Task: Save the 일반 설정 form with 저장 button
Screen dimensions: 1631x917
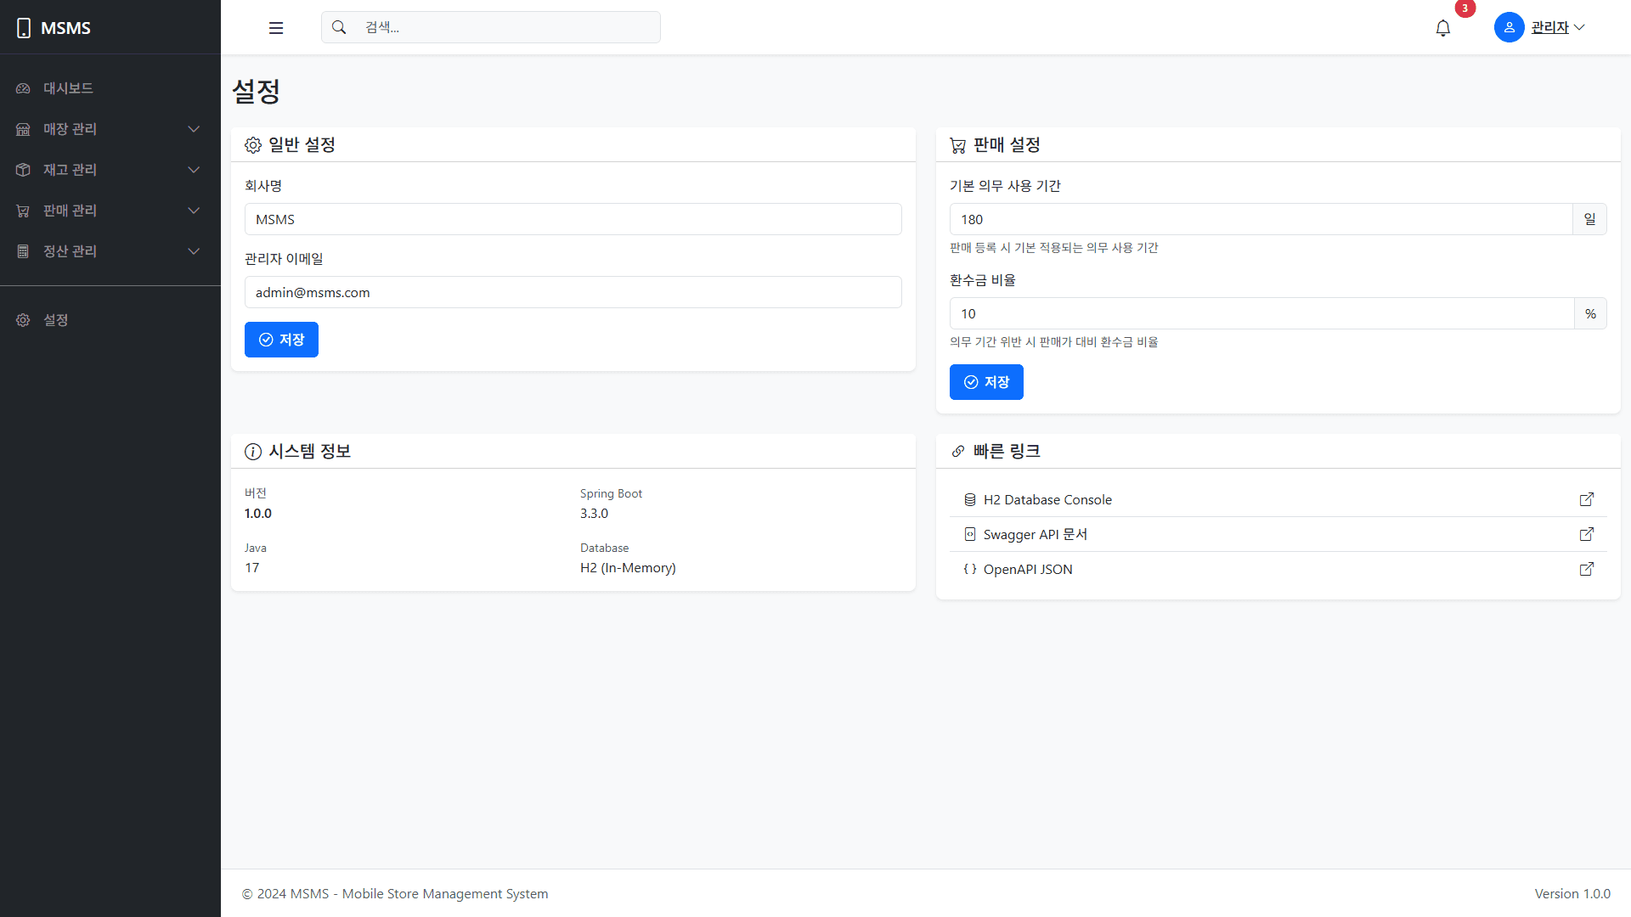Action: click(x=281, y=340)
